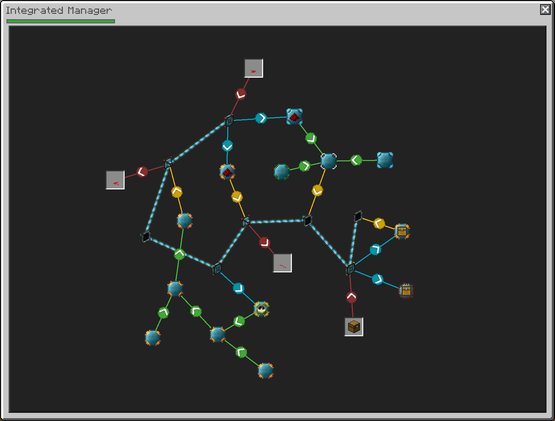Click the white-outlined sphere node

(328, 161)
